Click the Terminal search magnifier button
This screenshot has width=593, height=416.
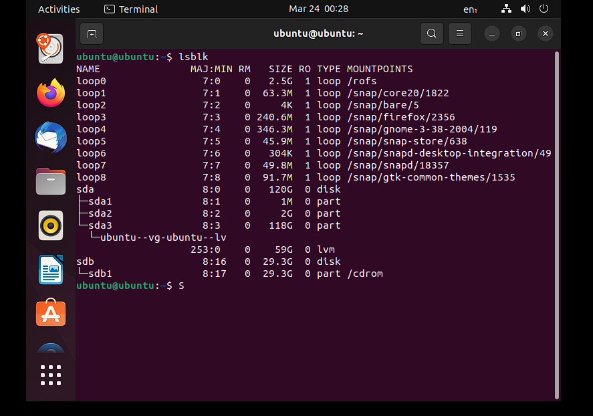coord(432,33)
